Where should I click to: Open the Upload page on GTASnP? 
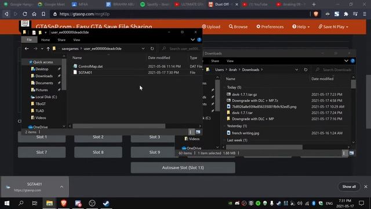pos(211,27)
